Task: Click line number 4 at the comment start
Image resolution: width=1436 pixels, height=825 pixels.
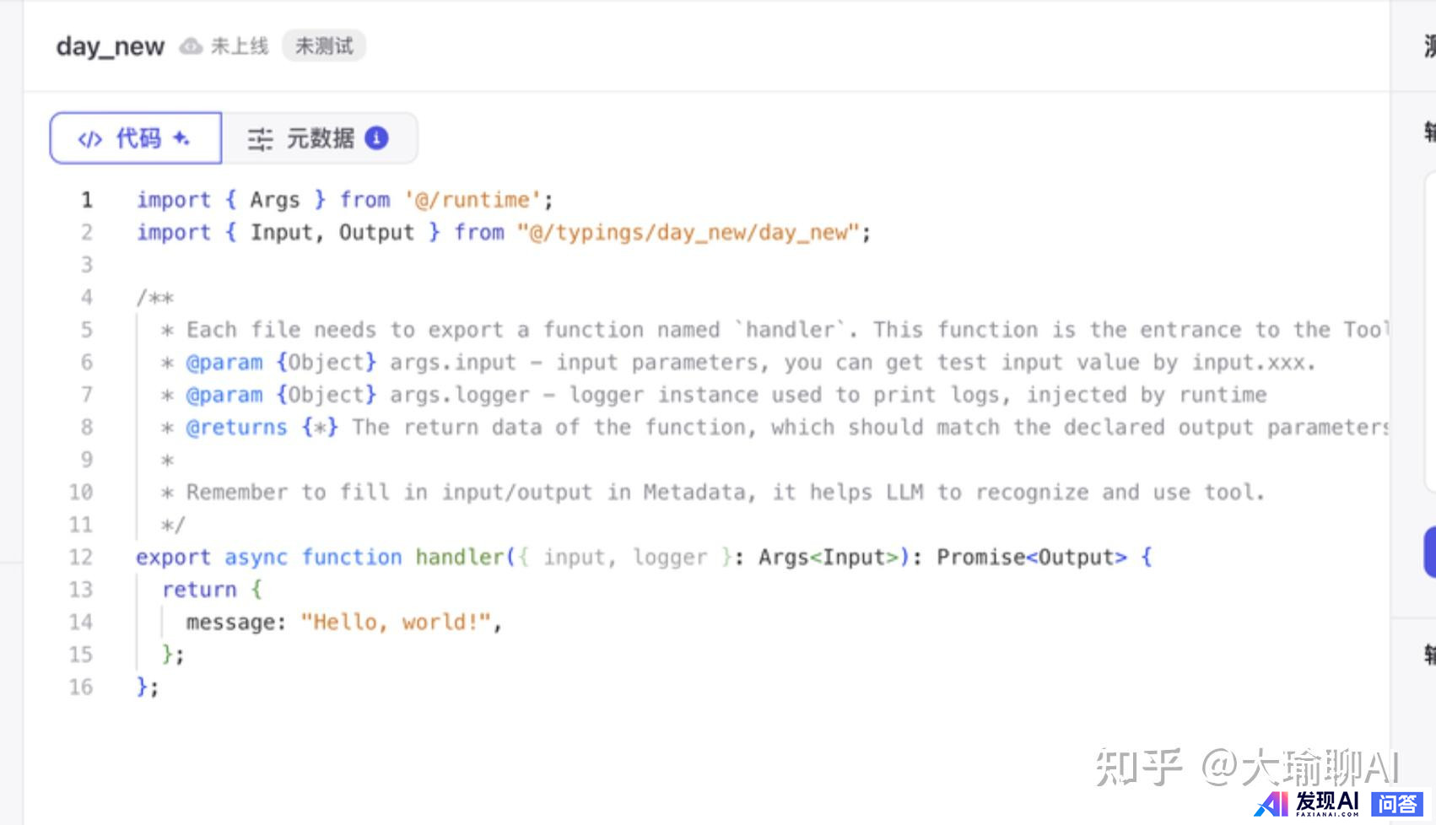Action: point(86,297)
